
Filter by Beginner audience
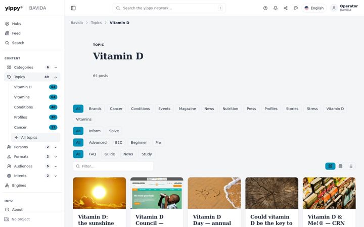[139, 142]
